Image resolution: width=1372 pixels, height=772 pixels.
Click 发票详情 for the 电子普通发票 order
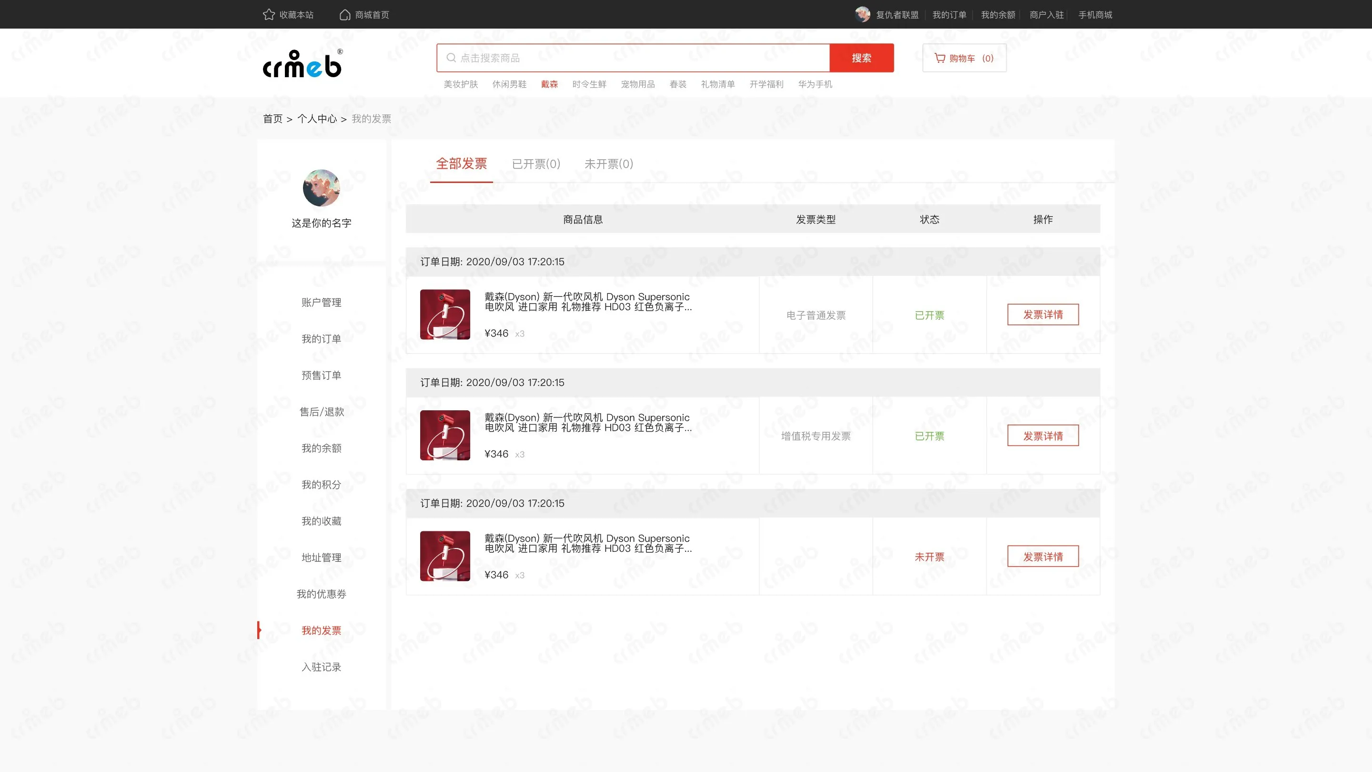[1043, 315]
